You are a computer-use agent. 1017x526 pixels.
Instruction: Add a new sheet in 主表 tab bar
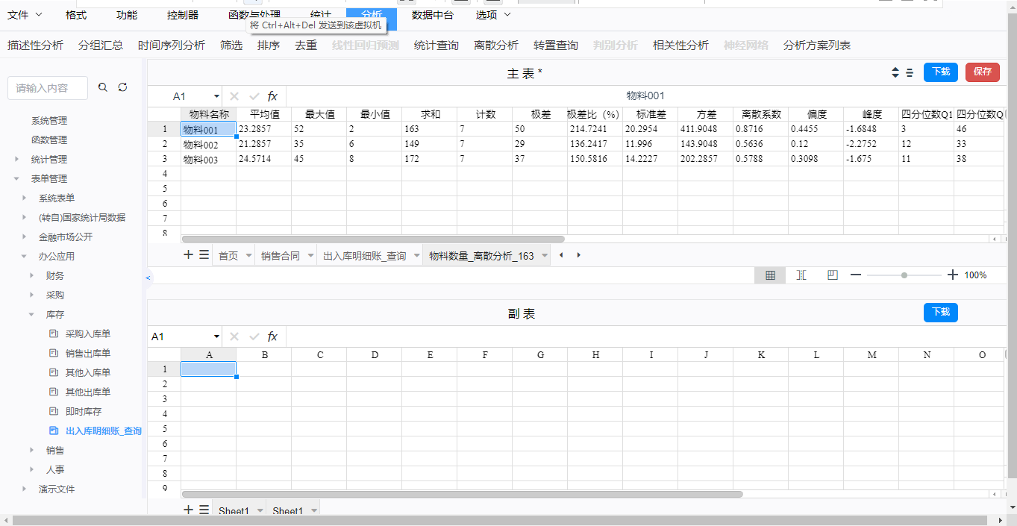(189, 255)
